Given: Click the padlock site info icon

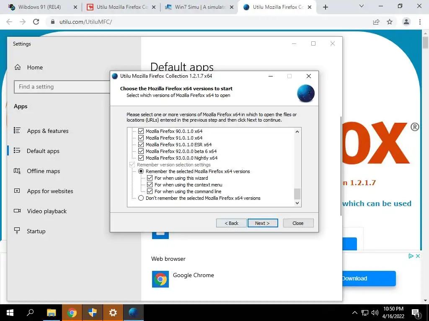Looking at the screenshot, I should click(53, 22).
